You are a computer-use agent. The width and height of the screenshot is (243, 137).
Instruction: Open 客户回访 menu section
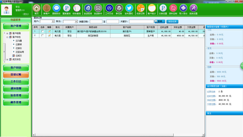(16, 68)
